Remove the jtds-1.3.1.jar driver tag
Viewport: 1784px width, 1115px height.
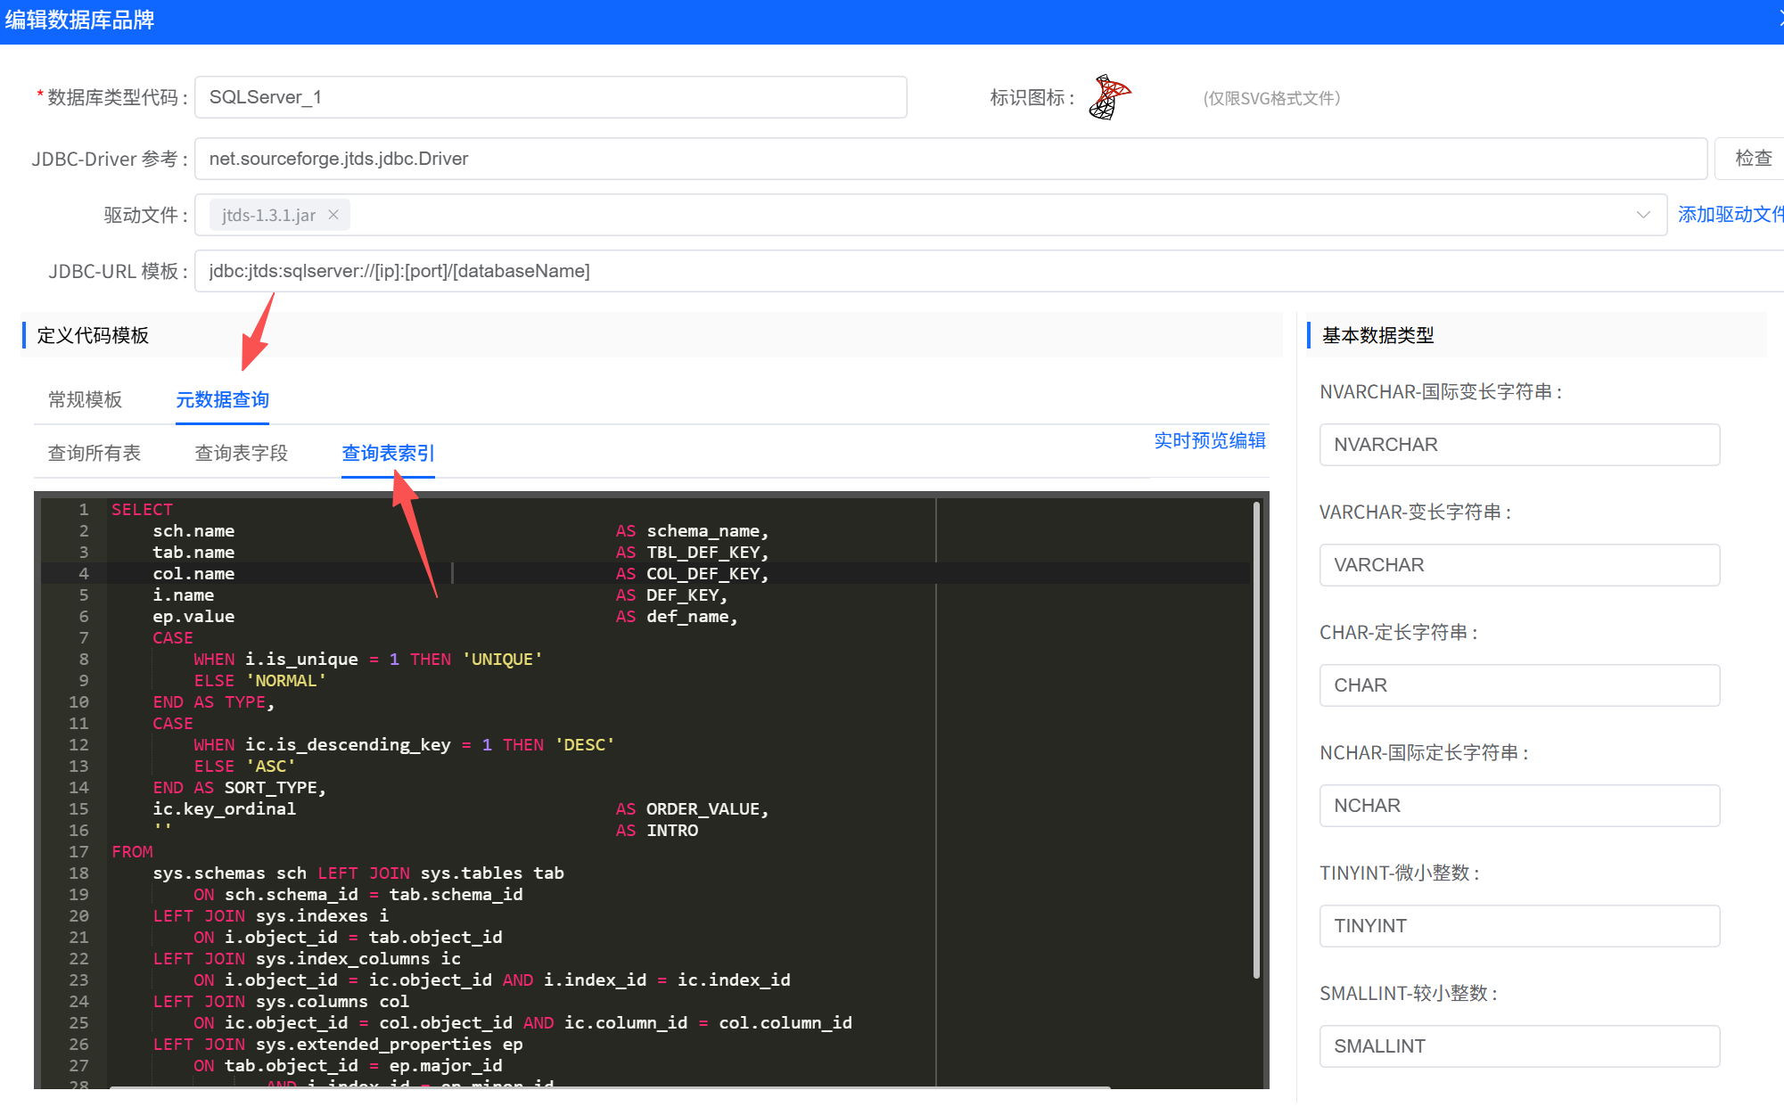(x=333, y=215)
